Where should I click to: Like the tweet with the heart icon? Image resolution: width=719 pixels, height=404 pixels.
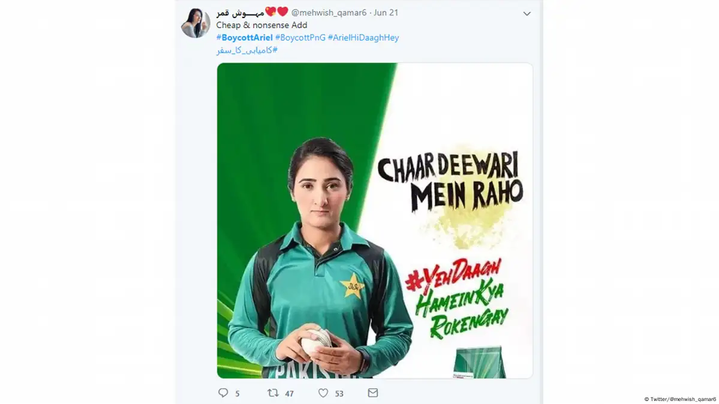(323, 393)
